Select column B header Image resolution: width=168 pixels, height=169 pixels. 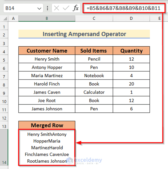coord(47,18)
